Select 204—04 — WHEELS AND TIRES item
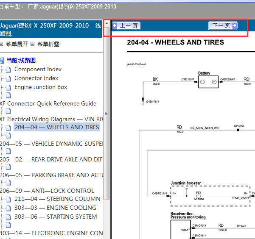255x239 pixels. tap(57, 127)
